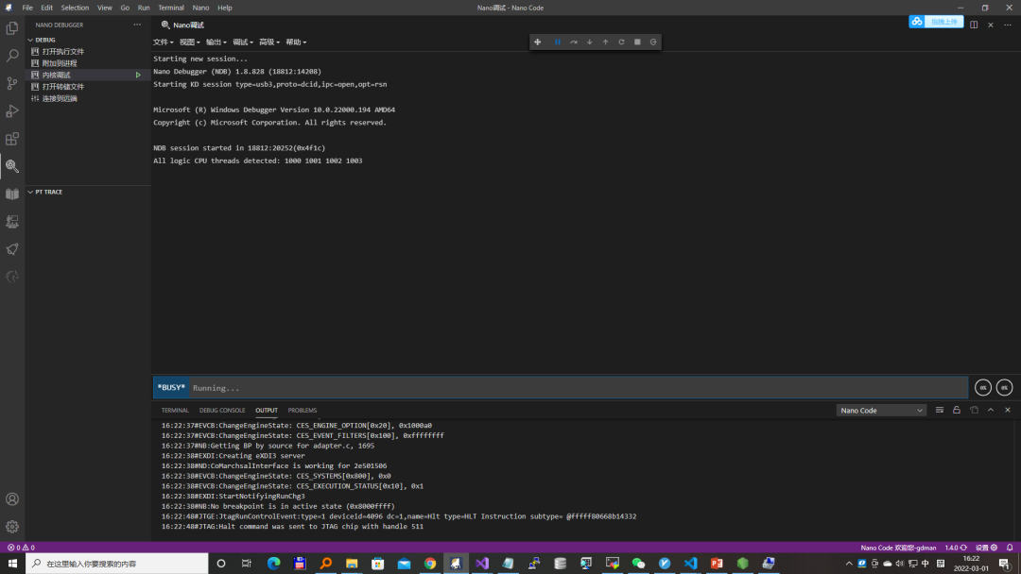1021x574 pixels.
Task: Click the step over debug button
Action: (x=574, y=42)
